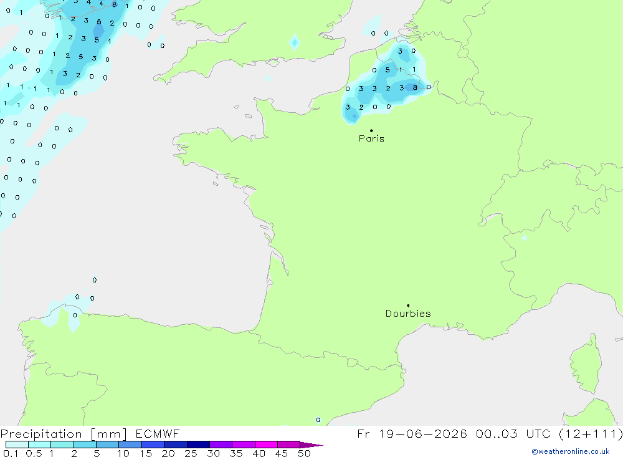The width and height of the screenshot is (623, 457).
Task: Select the black dot marker above Paris
Action: (x=371, y=130)
